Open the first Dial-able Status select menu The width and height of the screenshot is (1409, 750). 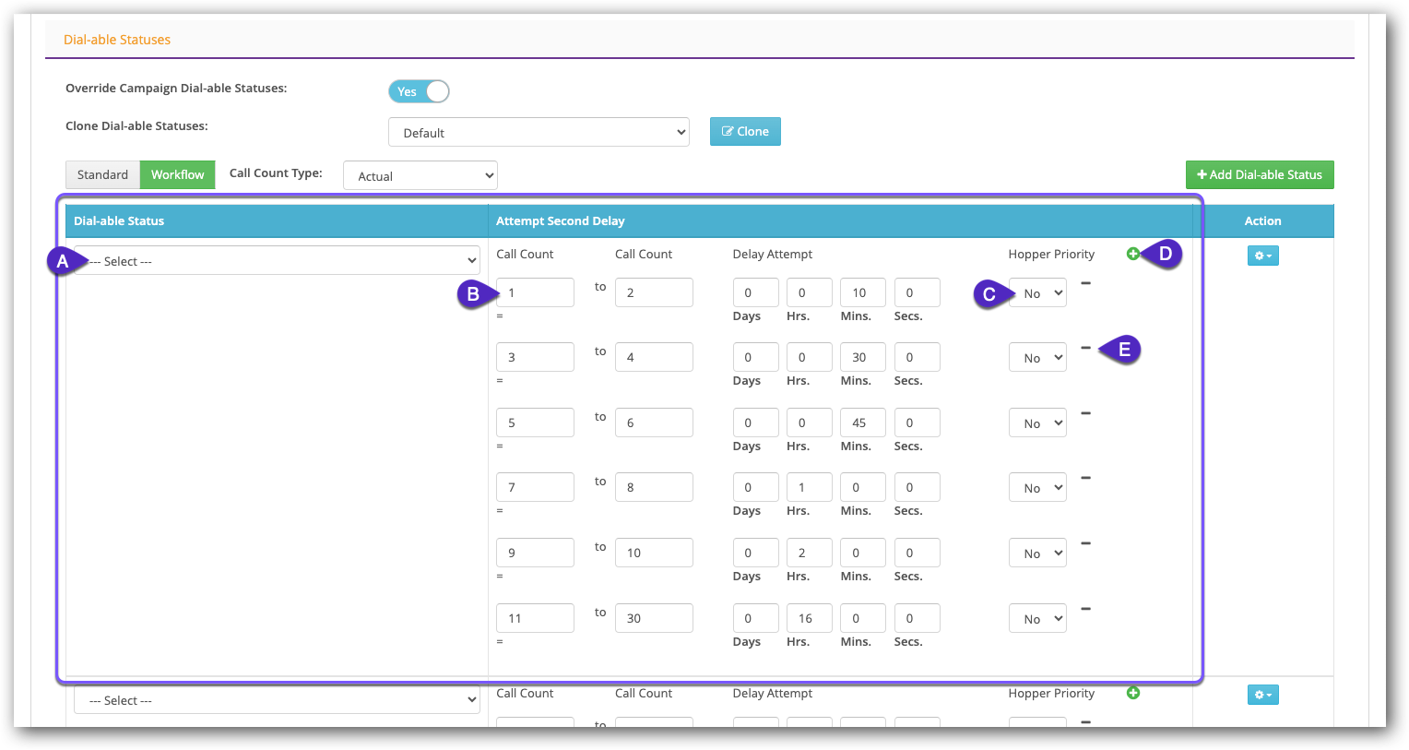[x=276, y=260]
